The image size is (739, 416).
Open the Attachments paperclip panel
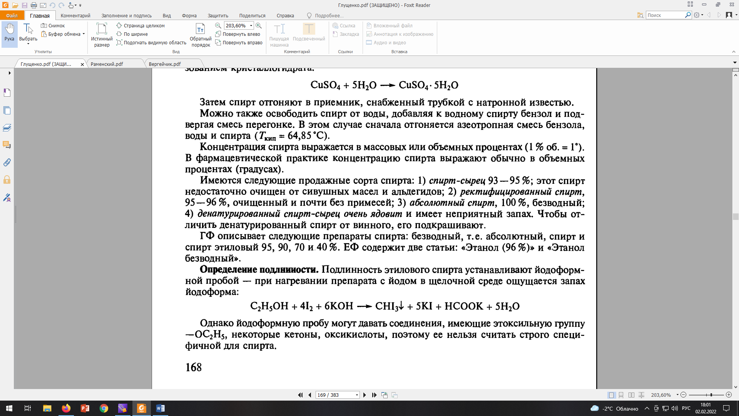click(x=7, y=163)
